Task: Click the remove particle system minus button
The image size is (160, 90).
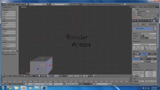Action: (155, 29)
